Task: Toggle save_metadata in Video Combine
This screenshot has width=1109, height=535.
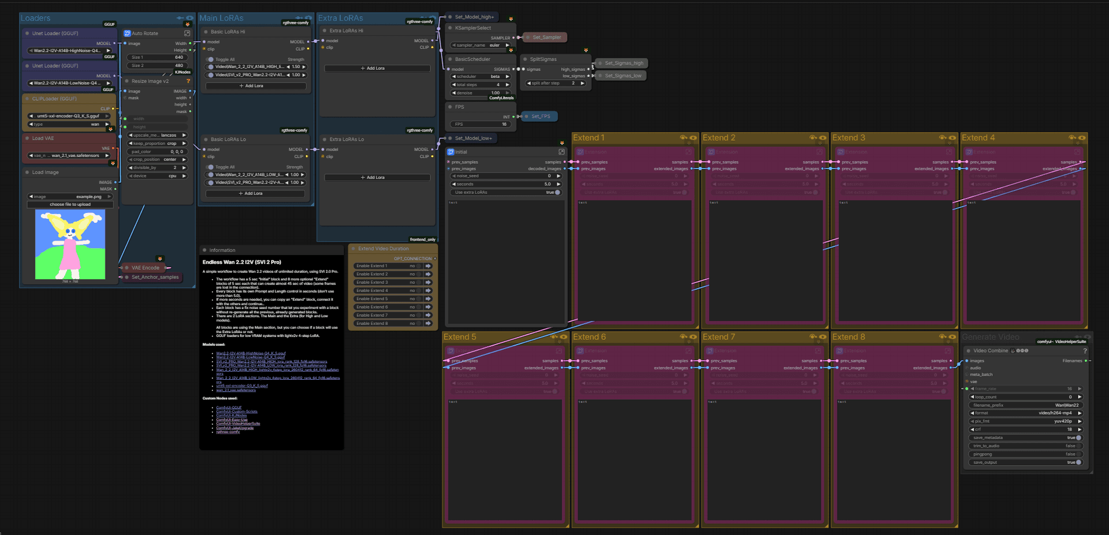Action: [x=1078, y=438]
